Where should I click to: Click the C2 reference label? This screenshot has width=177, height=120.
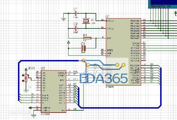point(76,24)
